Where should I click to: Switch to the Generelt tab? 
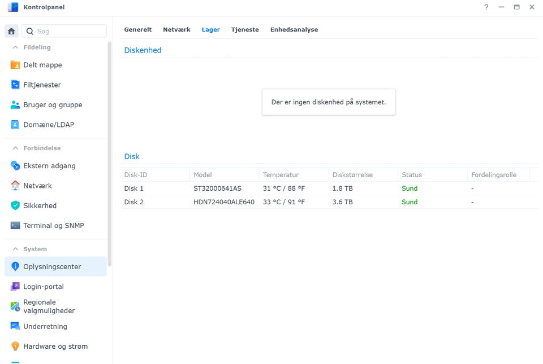137,29
